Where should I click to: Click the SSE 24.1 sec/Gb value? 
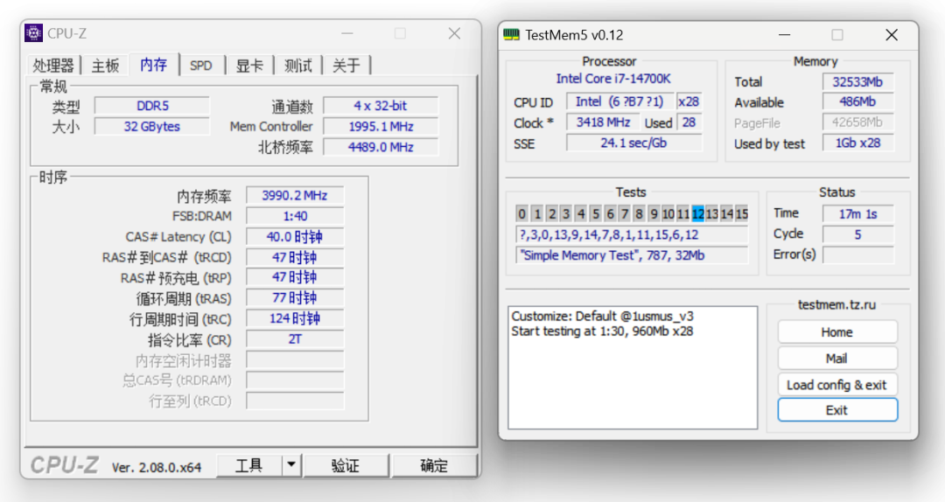(x=633, y=143)
